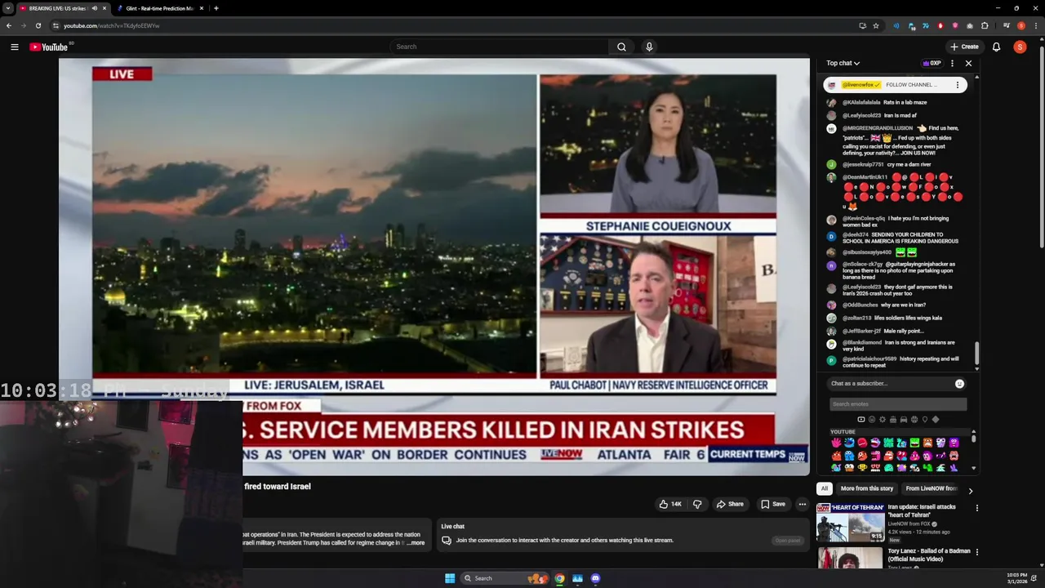Open Tory Lanez video thumbnail
The height and width of the screenshot is (588, 1045).
click(851, 558)
